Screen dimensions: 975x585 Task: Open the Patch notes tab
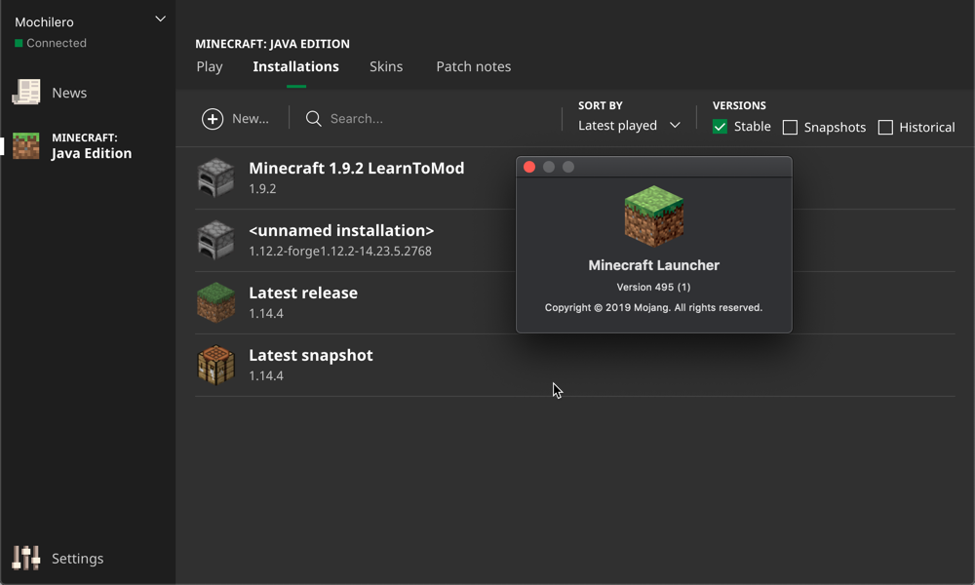point(473,66)
